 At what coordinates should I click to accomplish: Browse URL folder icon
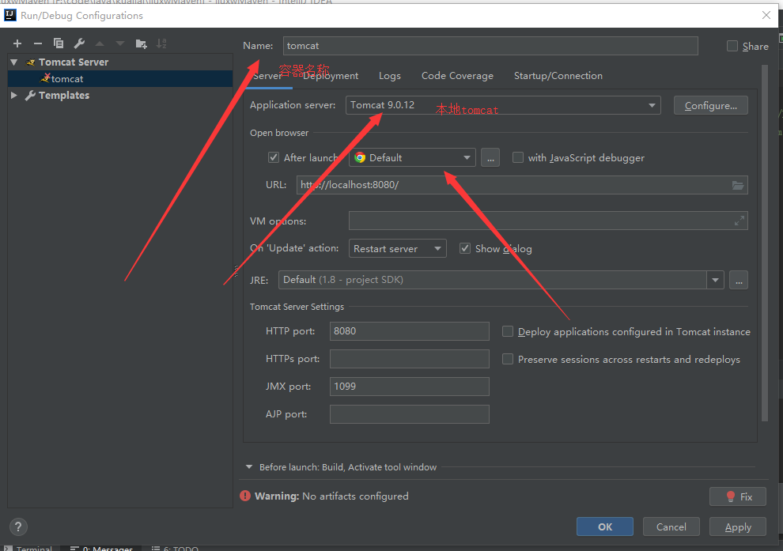pos(738,185)
